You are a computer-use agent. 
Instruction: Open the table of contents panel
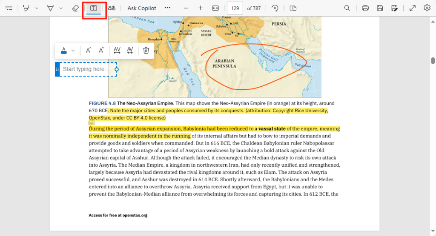(9, 8)
